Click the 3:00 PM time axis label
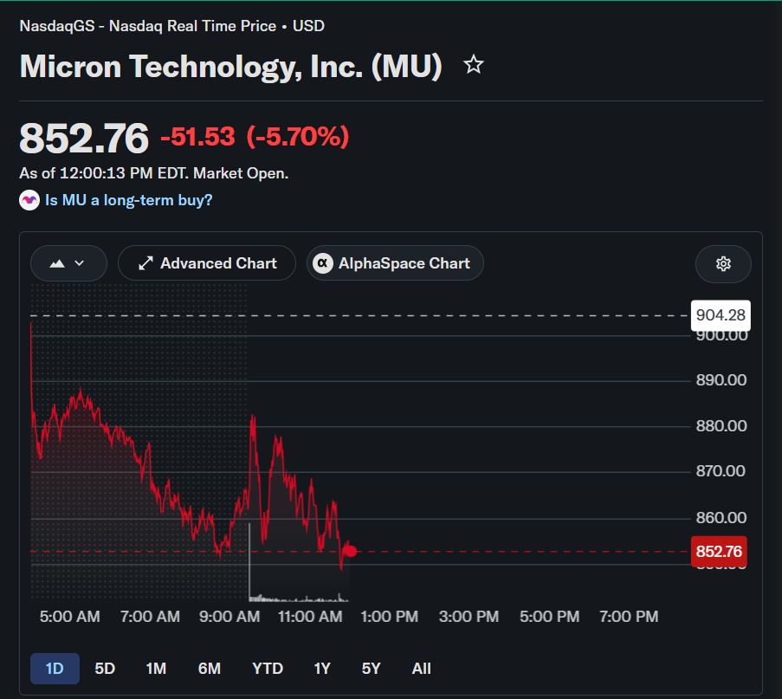Image resolution: width=782 pixels, height=699 pixels. (469, 617)
